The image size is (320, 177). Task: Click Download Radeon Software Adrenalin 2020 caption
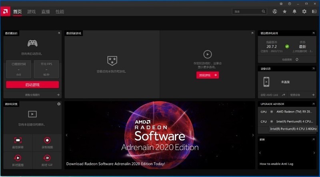click(116, 164)
